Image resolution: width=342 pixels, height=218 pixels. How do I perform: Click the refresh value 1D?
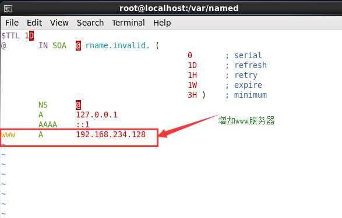pyautogui.click(x=192, y=65)
